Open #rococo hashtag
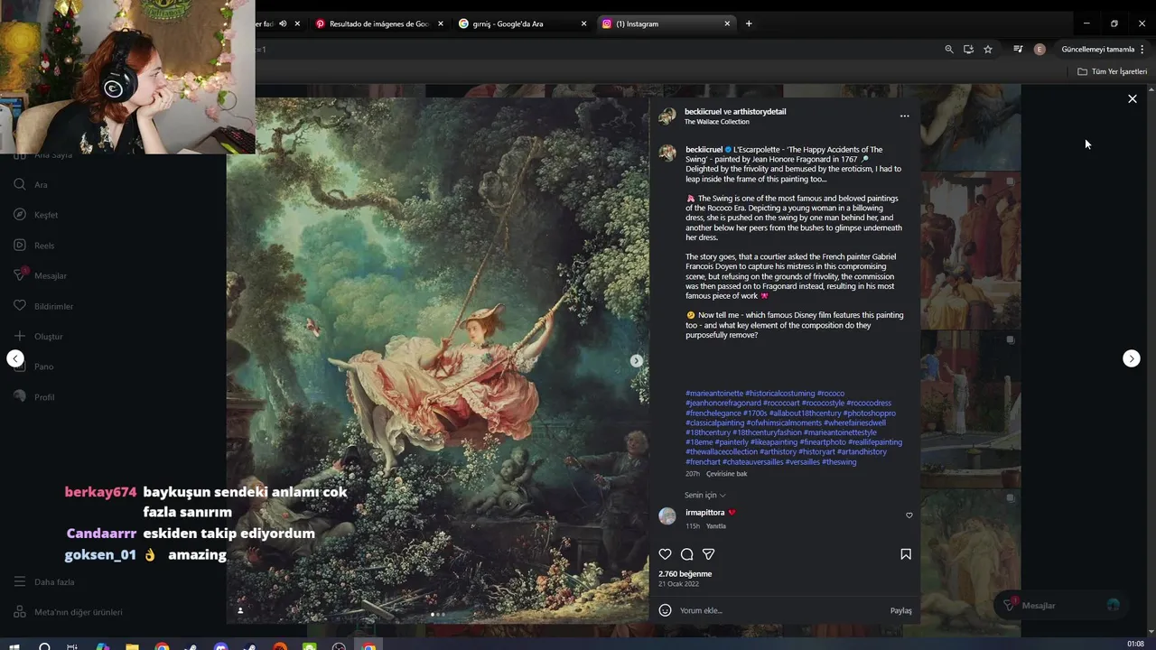This screenshot has width=1156, height=650. pyautogui.click(x=831, y=394)
